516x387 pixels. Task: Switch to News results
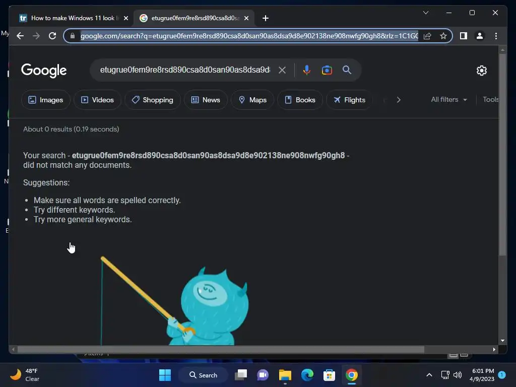(x=206, y=100)
